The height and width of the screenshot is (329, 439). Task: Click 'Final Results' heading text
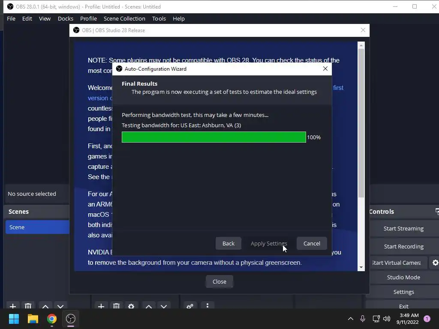139,84
